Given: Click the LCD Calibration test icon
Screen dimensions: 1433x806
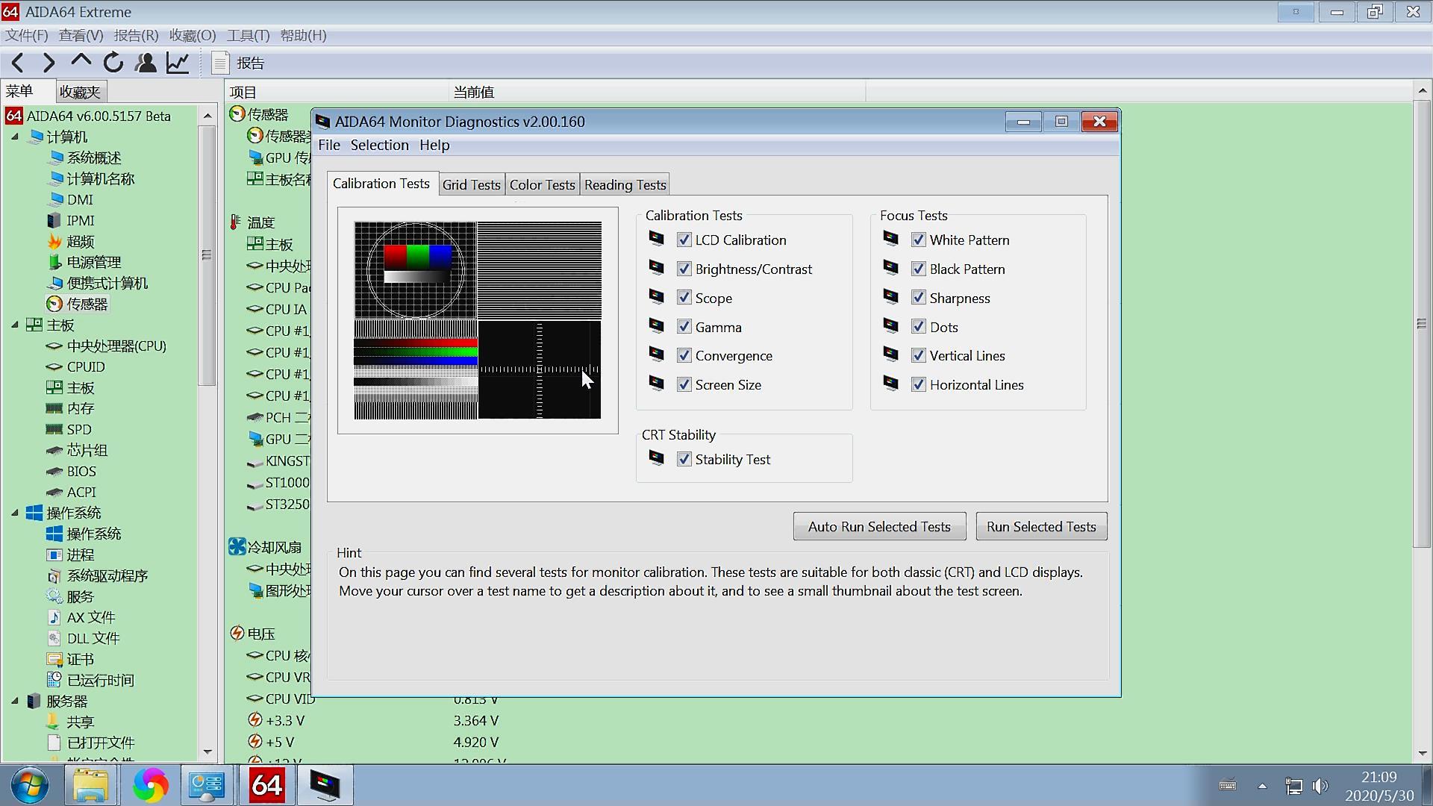Looking at the screenshot, I should click(x=655, y=239).
